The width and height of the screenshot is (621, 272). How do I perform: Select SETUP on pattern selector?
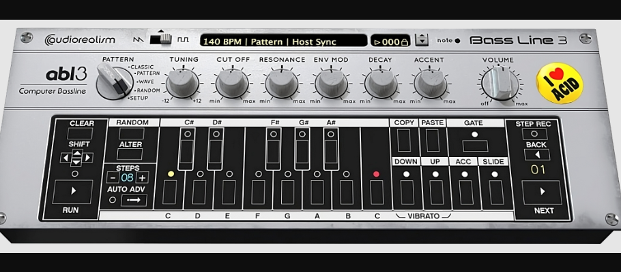coord(139,98)
